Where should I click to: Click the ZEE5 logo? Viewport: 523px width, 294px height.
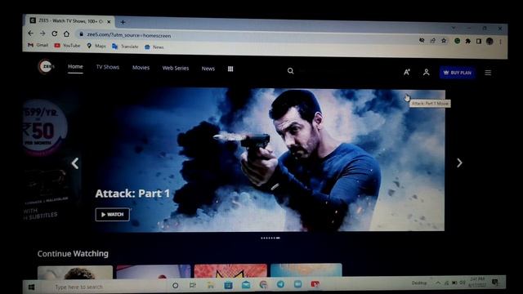tap(46, 66)
